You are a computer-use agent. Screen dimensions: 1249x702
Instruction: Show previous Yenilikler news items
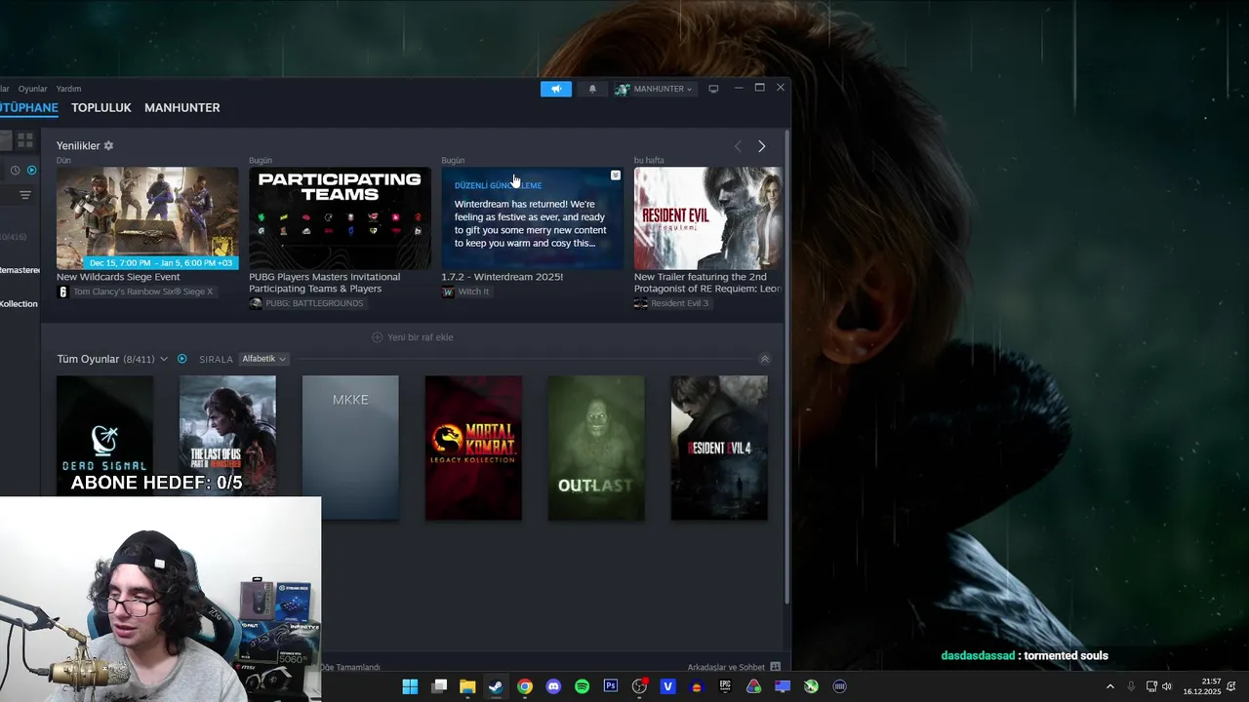click(x=738, y=146)
